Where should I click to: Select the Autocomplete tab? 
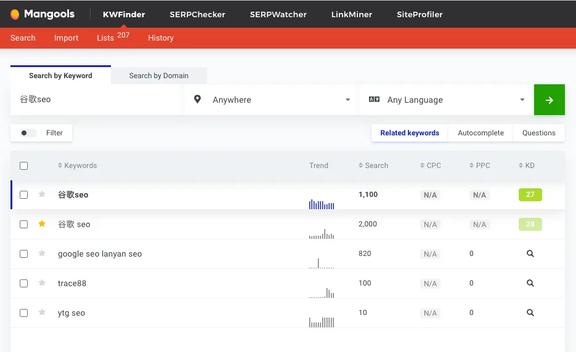pyautogui.click(x=481, y=133)
